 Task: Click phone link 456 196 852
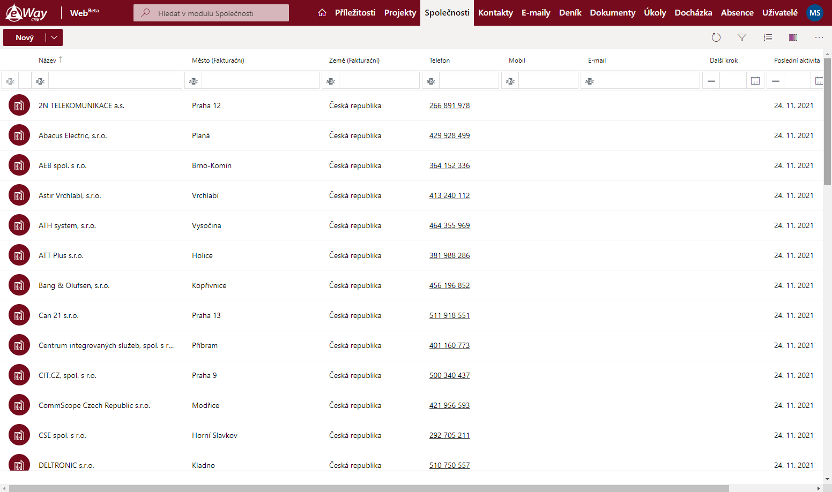pyautogui.click(x=449, y=285)
